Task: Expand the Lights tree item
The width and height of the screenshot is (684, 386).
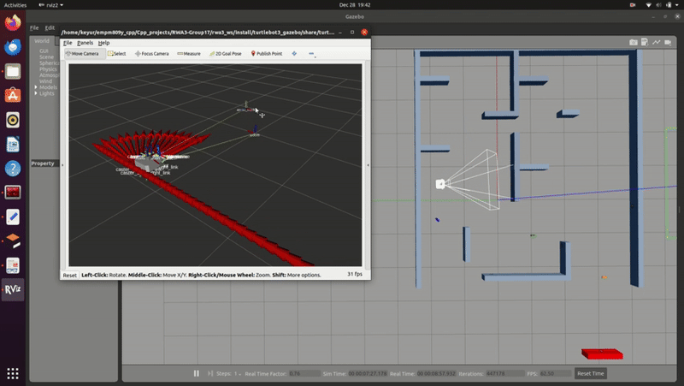Action: (x=36, y=93)
